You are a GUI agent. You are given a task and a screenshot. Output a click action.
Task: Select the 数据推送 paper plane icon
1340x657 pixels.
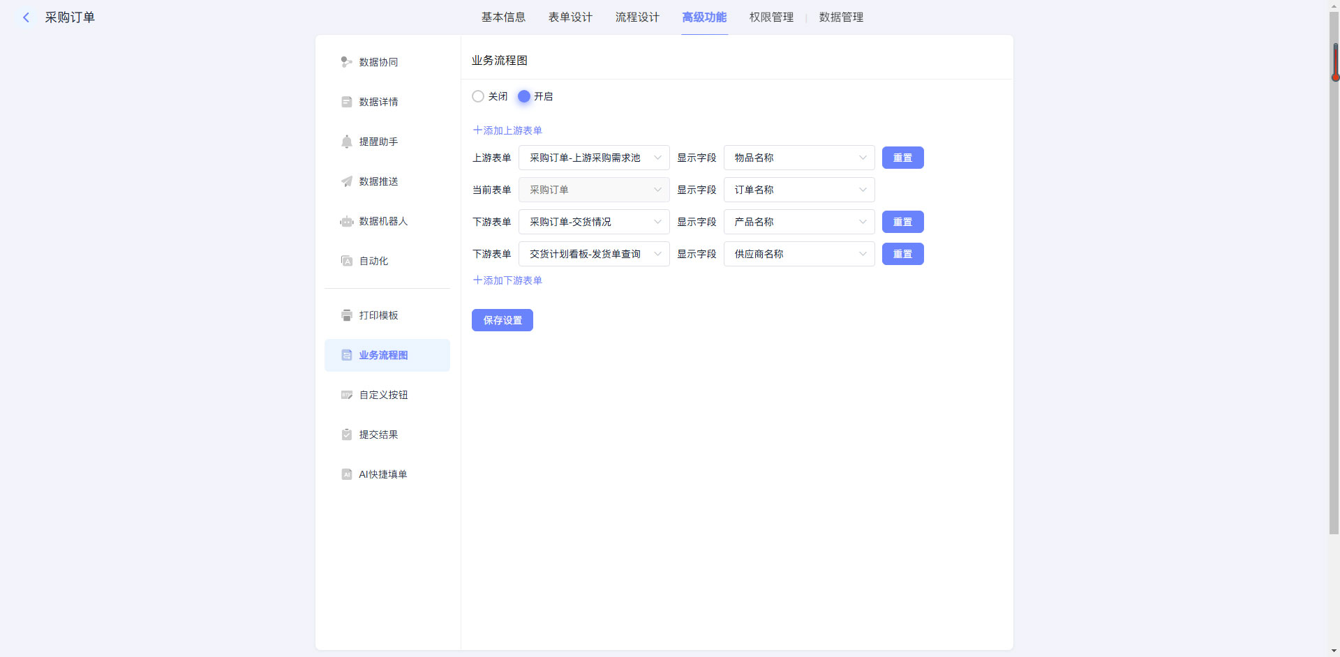click(346, 181)
